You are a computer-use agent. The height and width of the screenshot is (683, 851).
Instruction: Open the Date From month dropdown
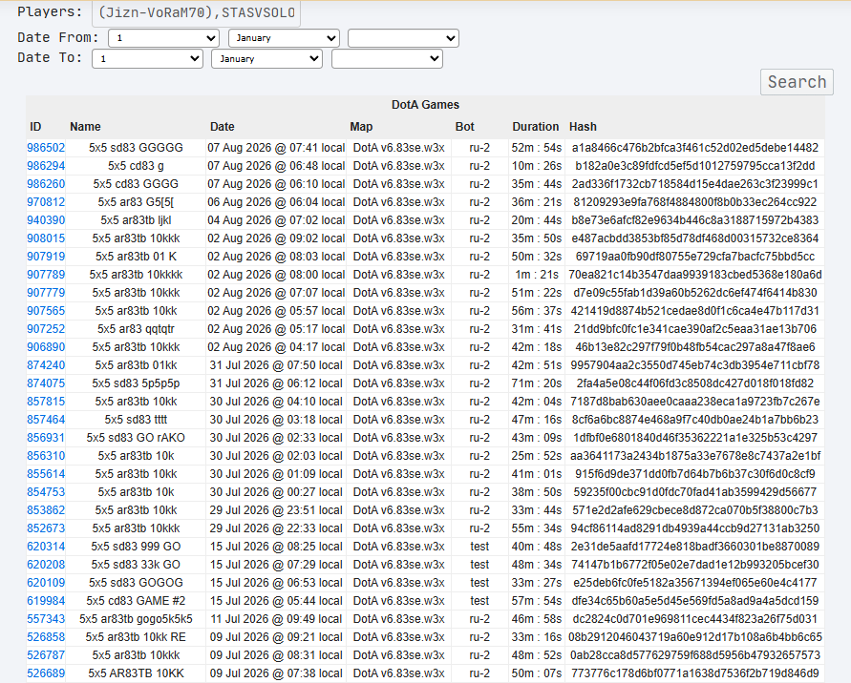[x=284, y=38]
